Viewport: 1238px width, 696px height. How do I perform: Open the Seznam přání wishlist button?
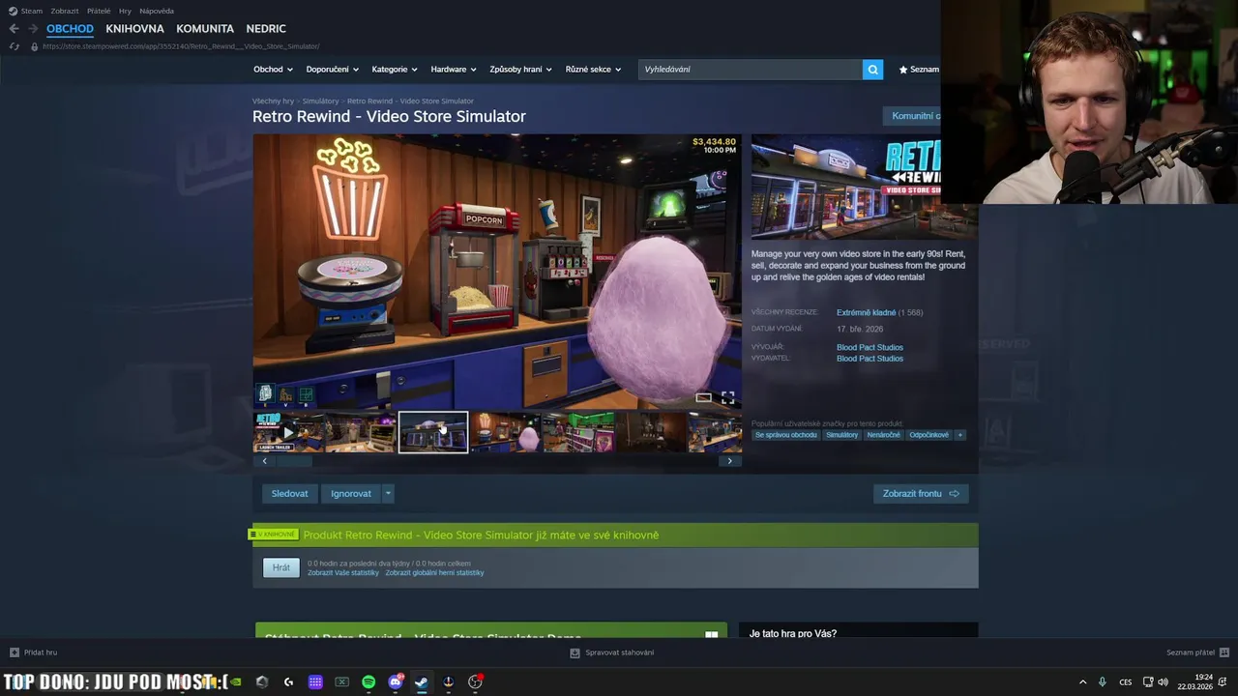coord(918,70)
